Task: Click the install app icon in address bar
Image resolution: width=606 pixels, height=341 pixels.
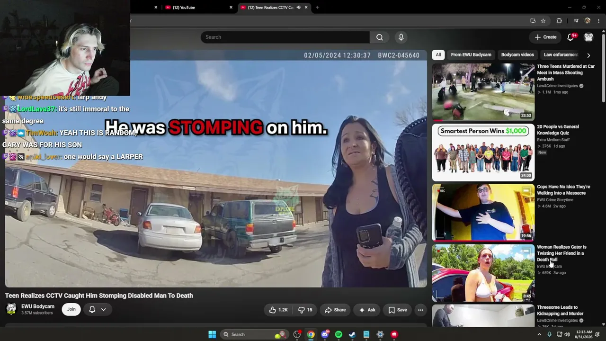Action: [533, 21]
